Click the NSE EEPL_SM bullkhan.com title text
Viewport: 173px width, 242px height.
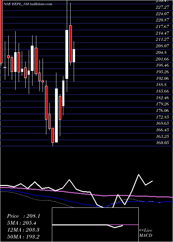[28, 4]
